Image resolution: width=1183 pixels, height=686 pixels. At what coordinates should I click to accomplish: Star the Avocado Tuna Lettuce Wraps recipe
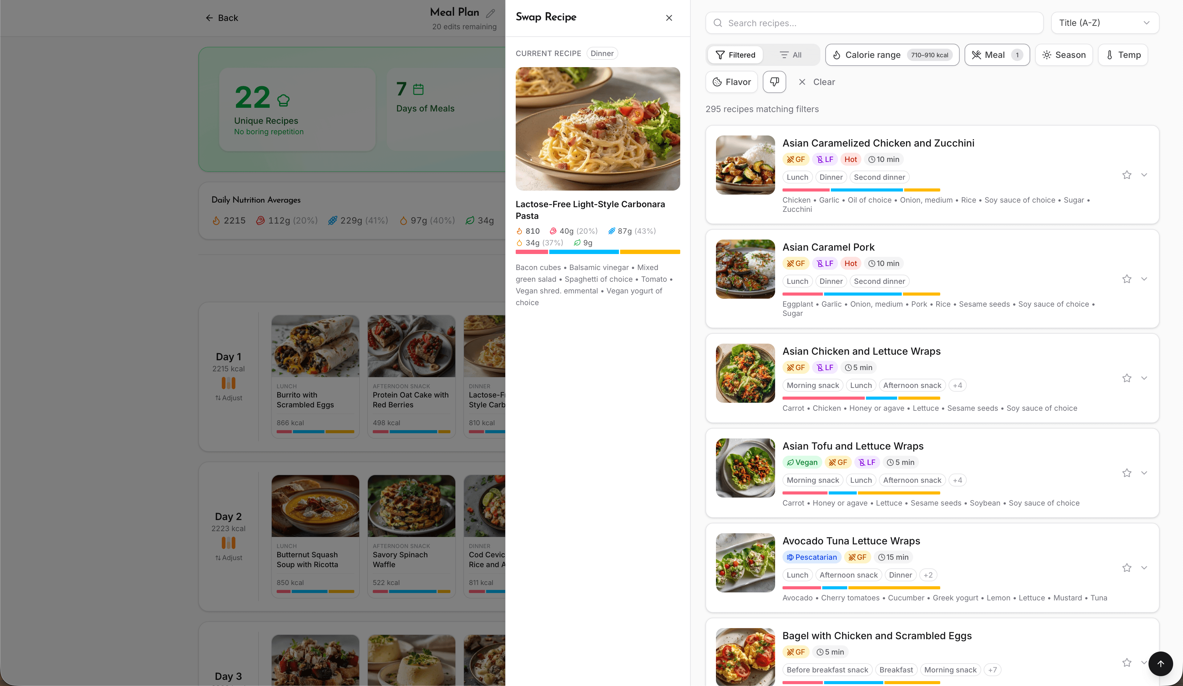click(x=1127, y=567)
